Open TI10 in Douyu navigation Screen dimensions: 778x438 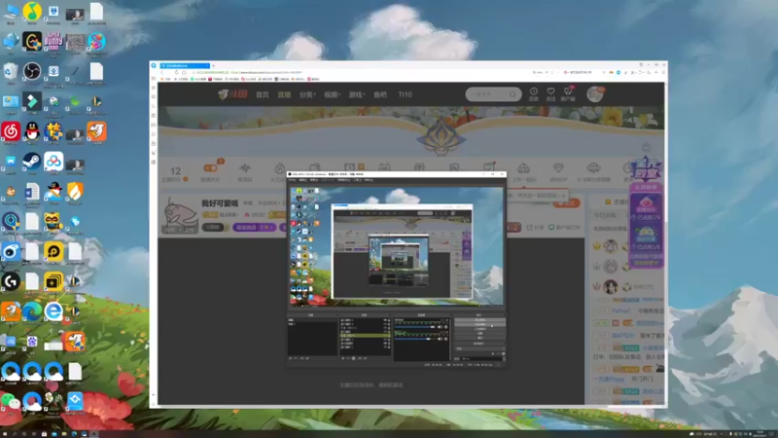[405, 94]
